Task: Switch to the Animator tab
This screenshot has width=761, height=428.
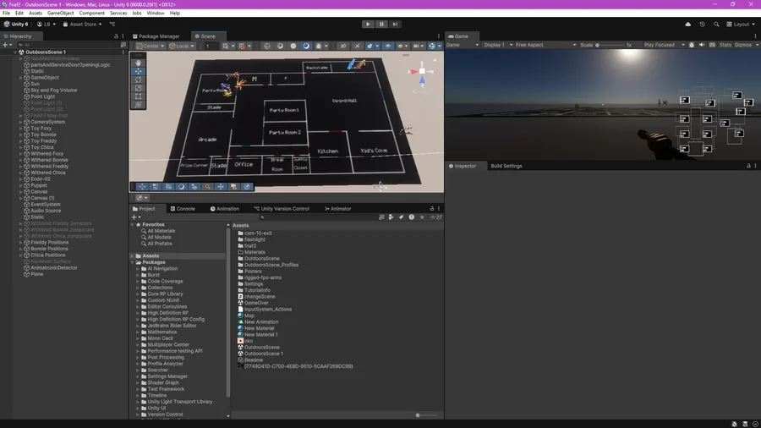Action: pyautogui.click(x=337, y=209)
